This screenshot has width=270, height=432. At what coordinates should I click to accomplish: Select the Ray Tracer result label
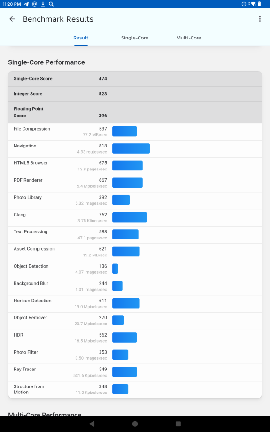[x=25, y=369]
